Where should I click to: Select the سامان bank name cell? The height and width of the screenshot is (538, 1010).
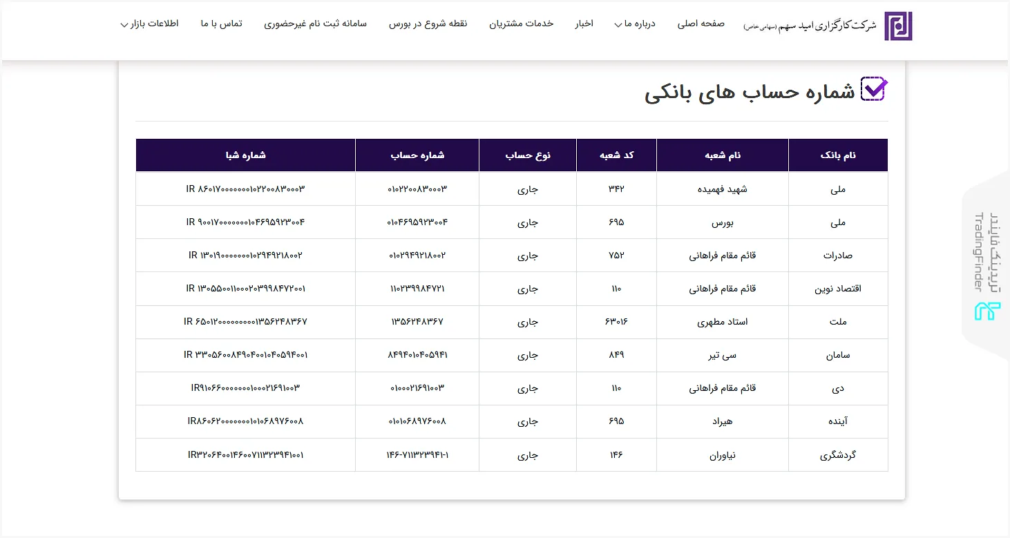(x=838, y=355)
